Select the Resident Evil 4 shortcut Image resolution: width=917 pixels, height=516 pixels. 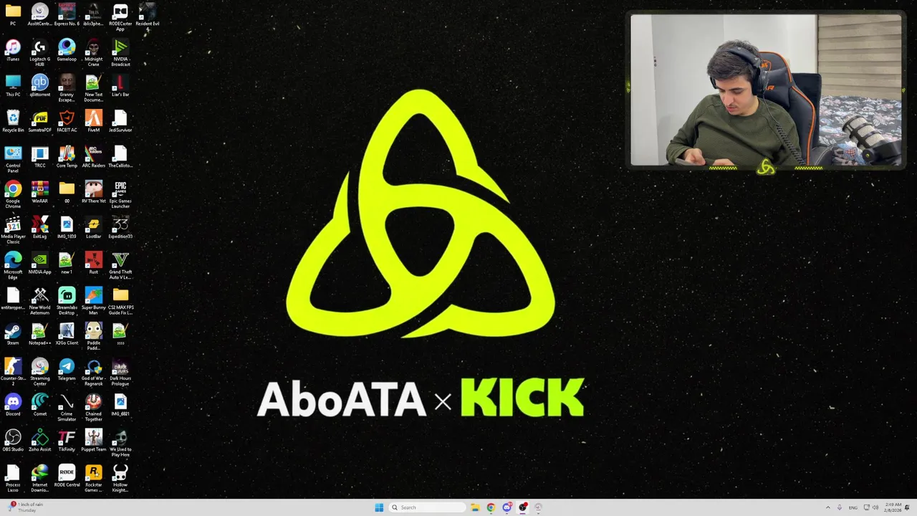point(147,15)
